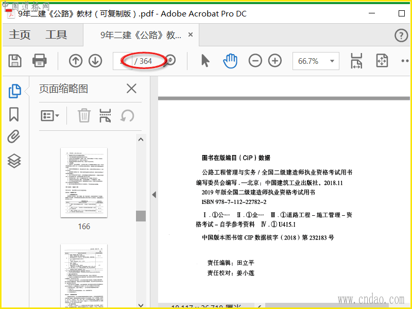Close the 页面缩略图 panel
Screen dimensions: 412x309
tap(131, 89)
